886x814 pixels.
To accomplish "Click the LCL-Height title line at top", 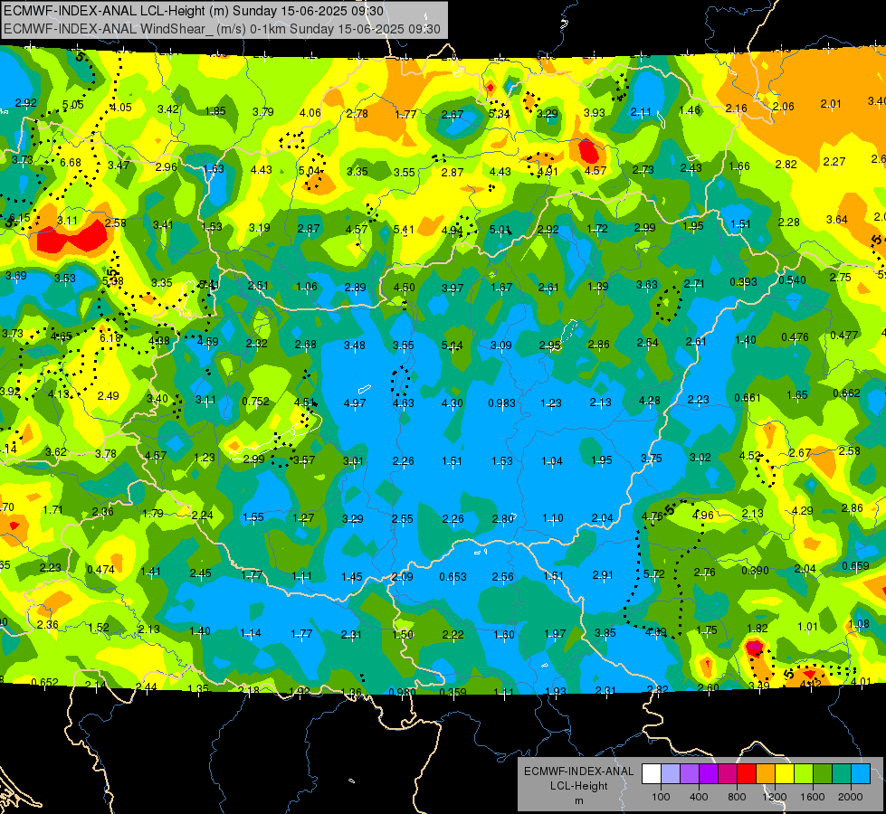I will click(x=194, y=11).
